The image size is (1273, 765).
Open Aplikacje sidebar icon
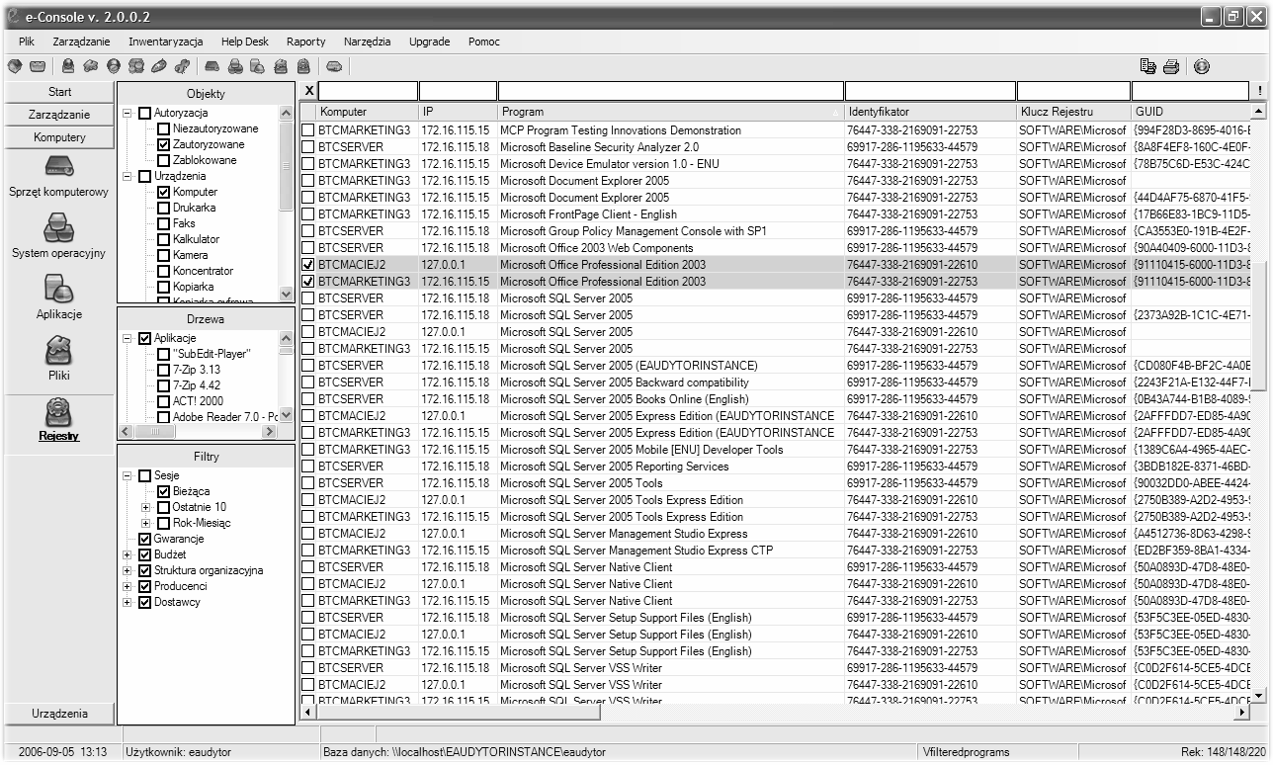(x=58, y=289)
